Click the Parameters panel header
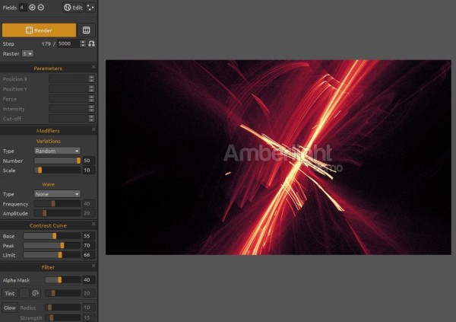This screenshot has height=322, width=456. (48, 69)
